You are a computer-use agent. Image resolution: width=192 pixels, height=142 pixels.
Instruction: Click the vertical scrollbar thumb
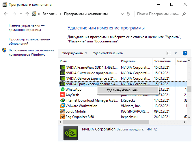coord(189,89)
